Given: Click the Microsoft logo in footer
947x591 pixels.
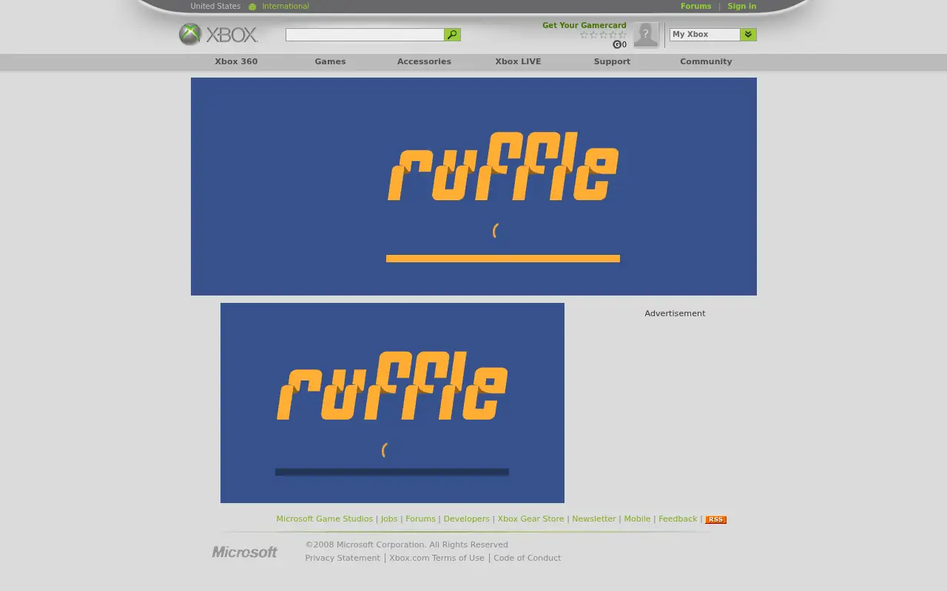Looking at the screenshot, I should point(245,552).
